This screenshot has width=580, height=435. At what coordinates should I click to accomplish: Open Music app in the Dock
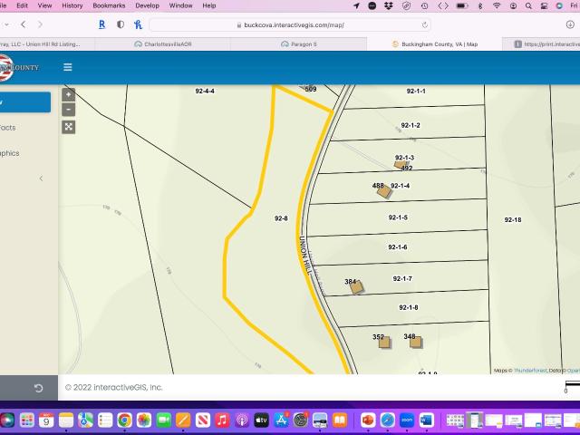(x=222, y=420)
